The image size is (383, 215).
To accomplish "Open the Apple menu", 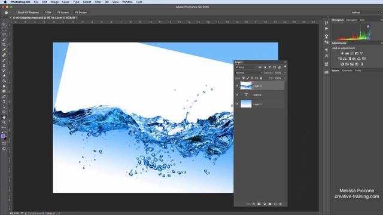I will pos(5,2).
